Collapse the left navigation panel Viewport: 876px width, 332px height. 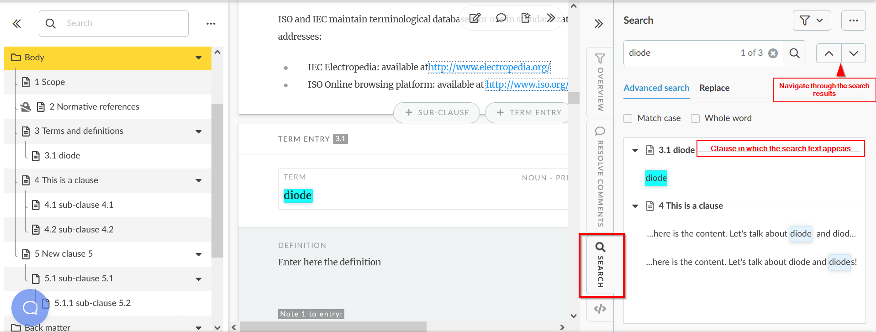tap(17, 23)
